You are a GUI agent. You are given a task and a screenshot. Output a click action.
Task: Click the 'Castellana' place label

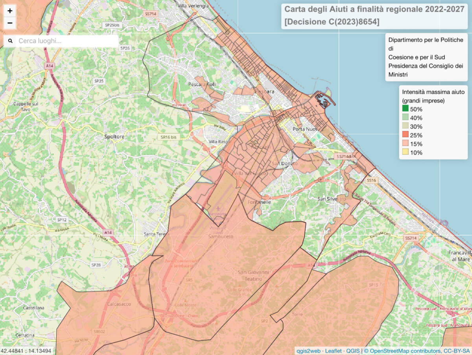tap(34, 307)
